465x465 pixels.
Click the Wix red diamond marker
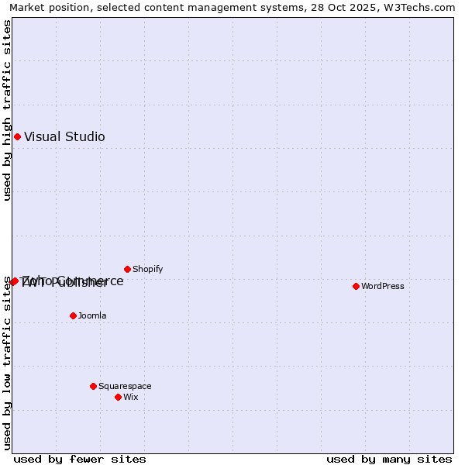coord(118,397)
